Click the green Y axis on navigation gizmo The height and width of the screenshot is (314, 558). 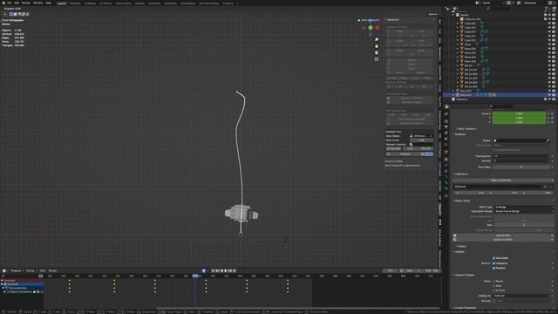click(x=371, y=27)
